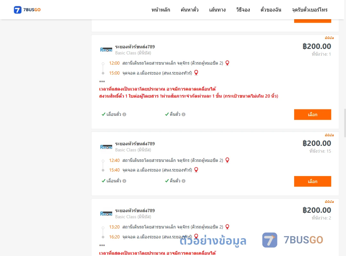
Task: Open info icon beside คืนตั๋ว on 12:00 trip
Action: click(184, 115)
